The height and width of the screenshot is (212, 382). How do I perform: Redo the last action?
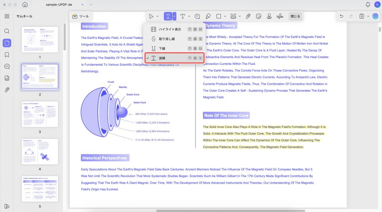click(x=351, y=16)
